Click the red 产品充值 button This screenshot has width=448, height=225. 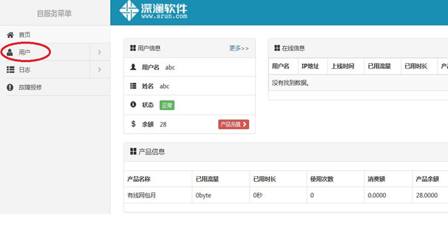coord(234,124)
